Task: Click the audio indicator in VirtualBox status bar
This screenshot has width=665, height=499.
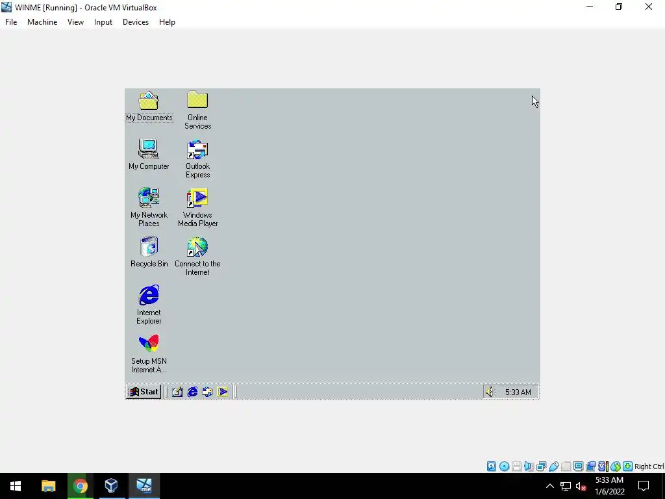Action: (529, 467)
